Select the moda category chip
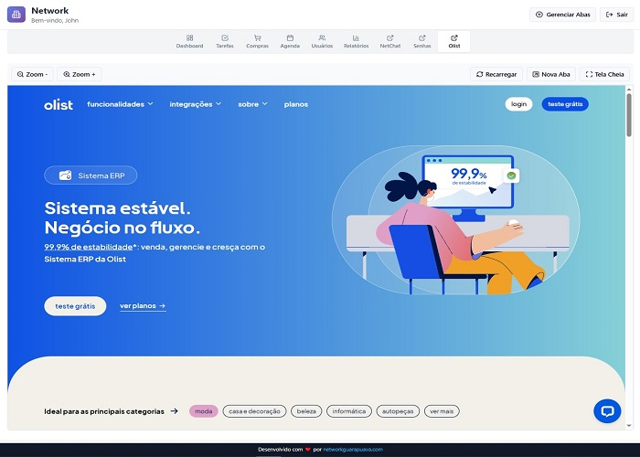Image resolution: width=640 pixels, height=457 pixels. (203, 411)
